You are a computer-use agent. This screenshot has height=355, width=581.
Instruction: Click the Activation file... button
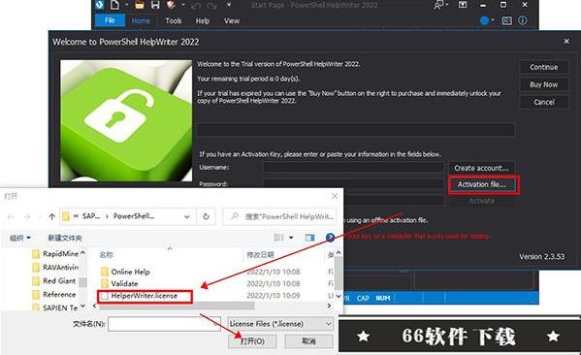pos(482,184)
